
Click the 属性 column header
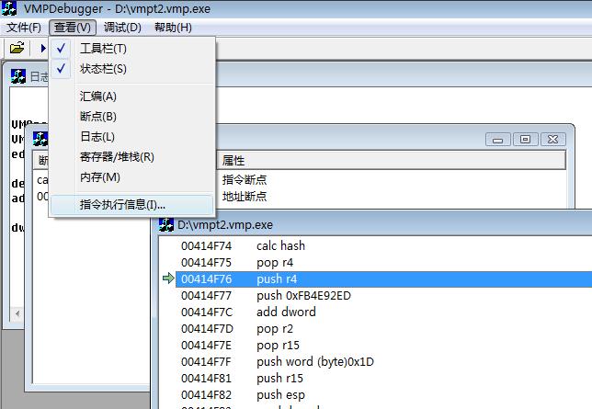pyautogui.click(x=392, y=161)
